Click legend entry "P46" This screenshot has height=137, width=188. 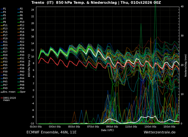[x=21, y=82]
